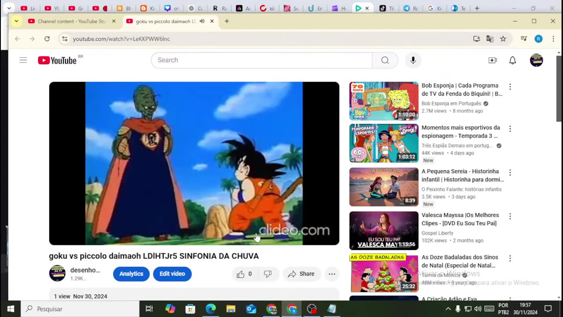The width and height of the screenshot is (563, 317).
Task: Expand the Chrome tab search dropdown
Action: [x=16, y=21]
